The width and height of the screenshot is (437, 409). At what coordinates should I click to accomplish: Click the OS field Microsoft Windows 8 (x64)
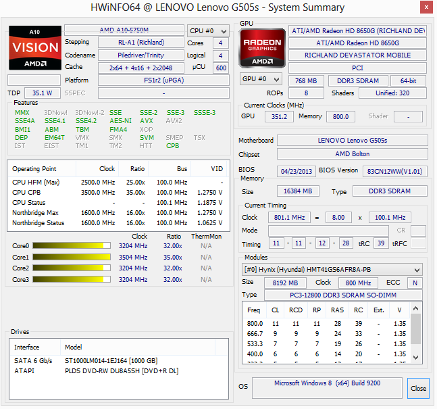327,388
